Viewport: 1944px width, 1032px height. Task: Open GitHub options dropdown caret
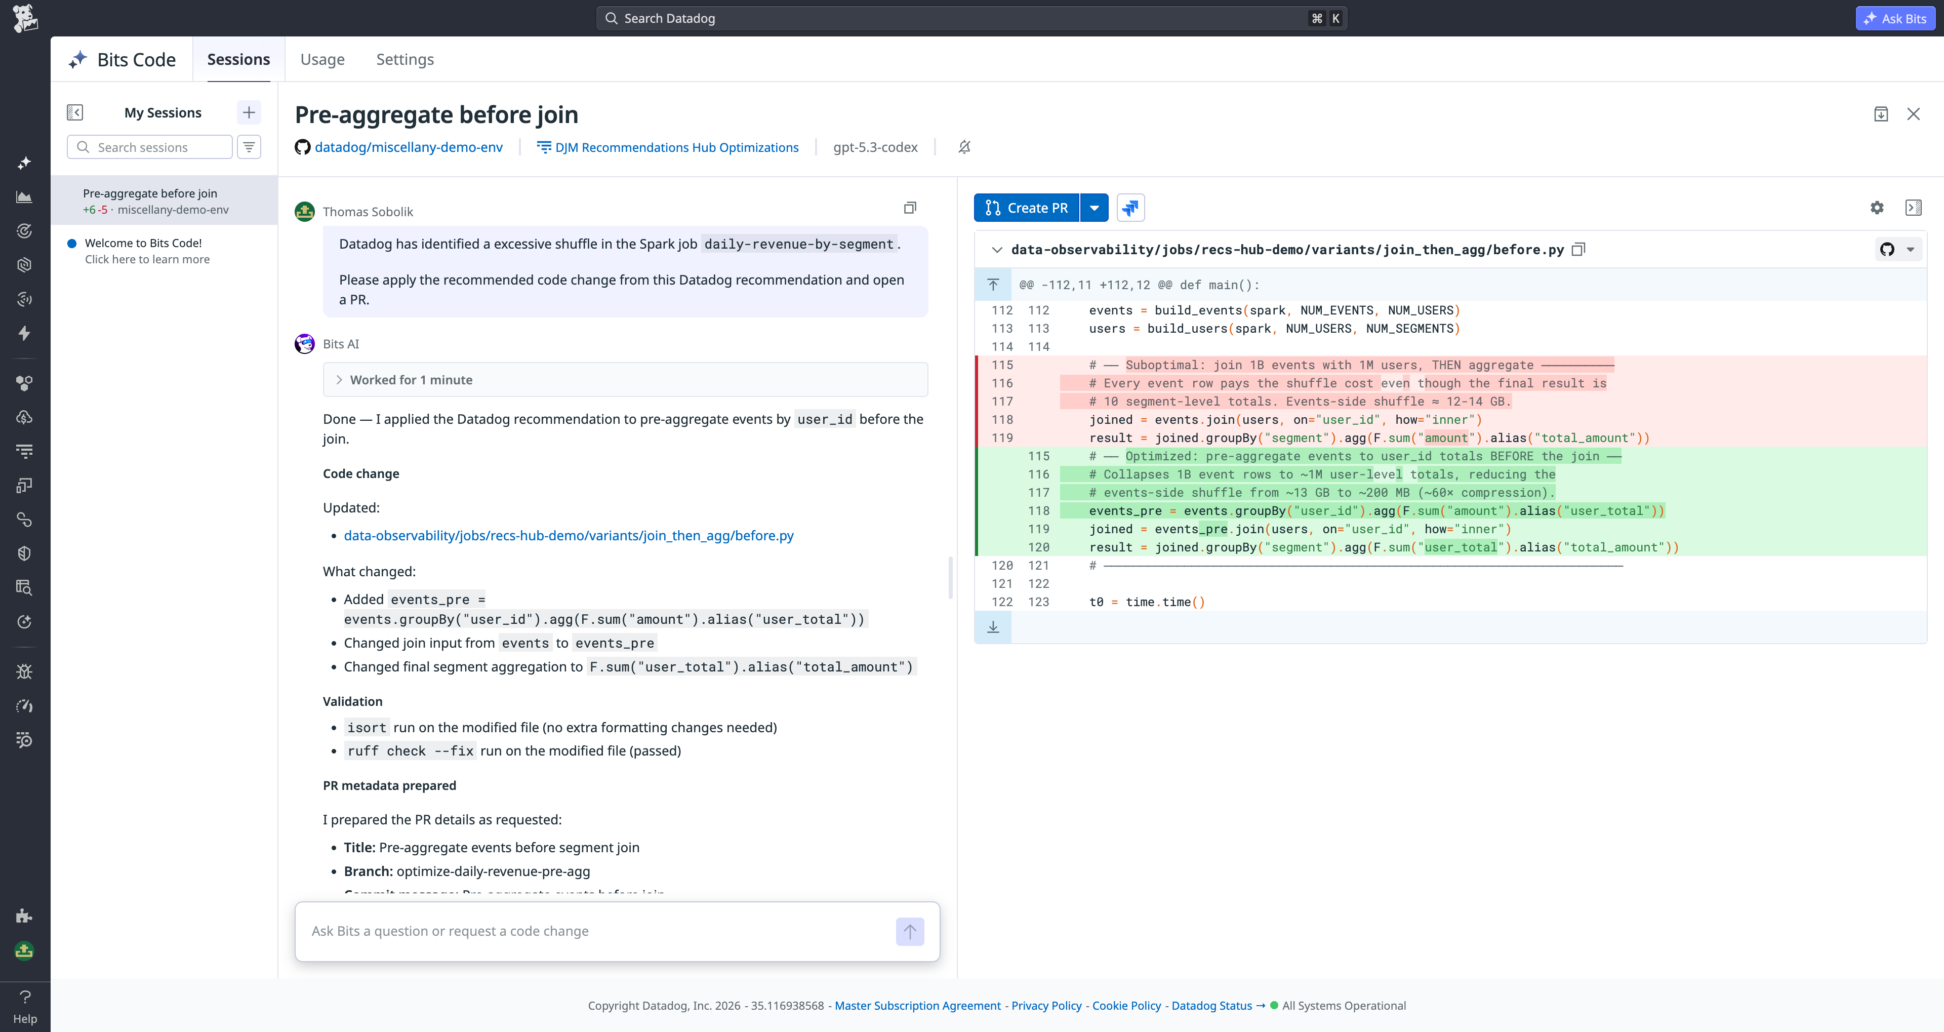tap(1910, 250)
